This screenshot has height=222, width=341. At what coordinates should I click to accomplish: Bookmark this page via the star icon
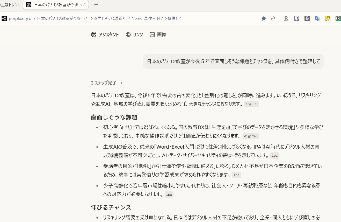pos(264,18)
